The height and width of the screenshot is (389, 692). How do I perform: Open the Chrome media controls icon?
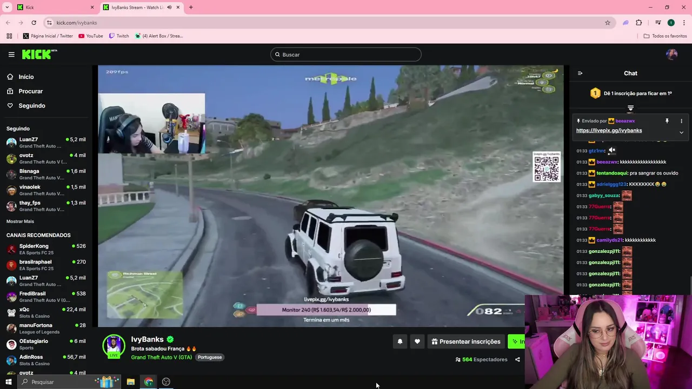658,23
